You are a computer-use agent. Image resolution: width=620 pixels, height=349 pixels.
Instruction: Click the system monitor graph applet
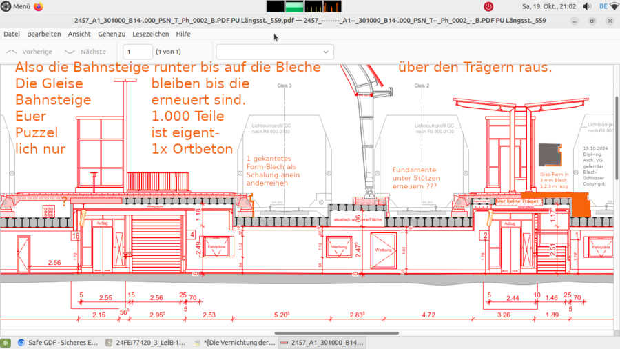pos(304,6)
